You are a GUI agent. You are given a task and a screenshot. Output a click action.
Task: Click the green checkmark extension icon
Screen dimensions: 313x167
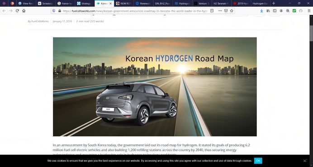pos(294,11)
